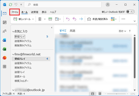Open the 日付 sort dropdown
Viewport: 139px width, 96px height.
pos(122,31)
